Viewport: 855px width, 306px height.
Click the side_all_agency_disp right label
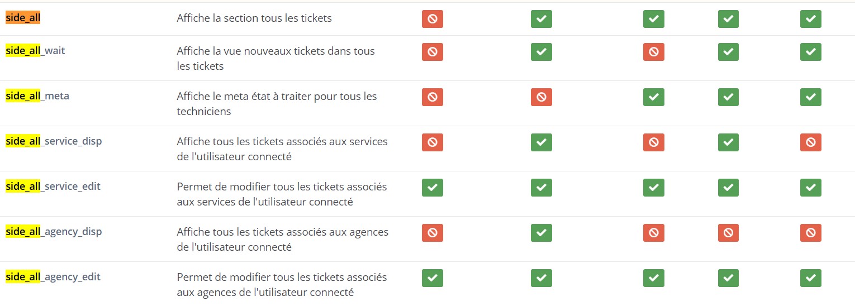pyautogui.click(x=54, y=232)
